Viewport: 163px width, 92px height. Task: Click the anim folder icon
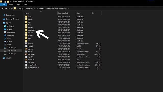pos(26,17)
